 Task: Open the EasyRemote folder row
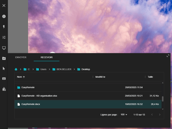coord(88,87)
